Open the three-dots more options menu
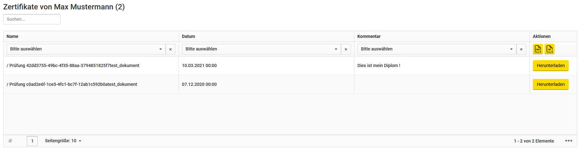The image size is (581, 151). (568, 141)
